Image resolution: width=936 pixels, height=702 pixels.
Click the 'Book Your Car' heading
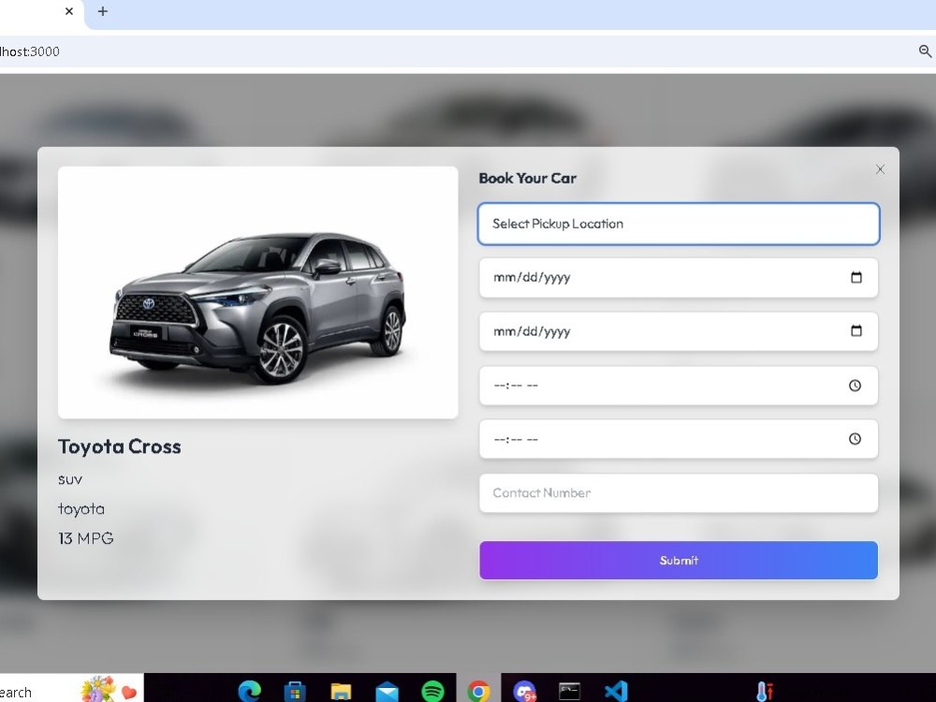click(528, 178)
